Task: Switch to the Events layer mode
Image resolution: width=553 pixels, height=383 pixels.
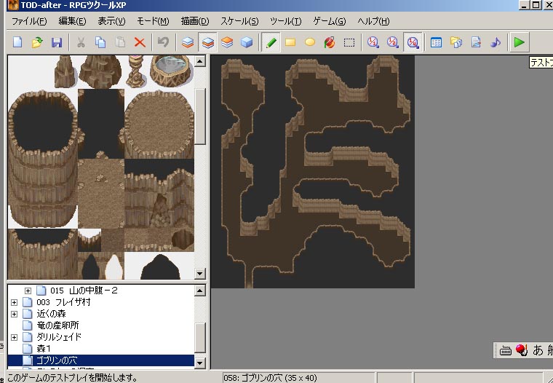Action: [247, 42]
